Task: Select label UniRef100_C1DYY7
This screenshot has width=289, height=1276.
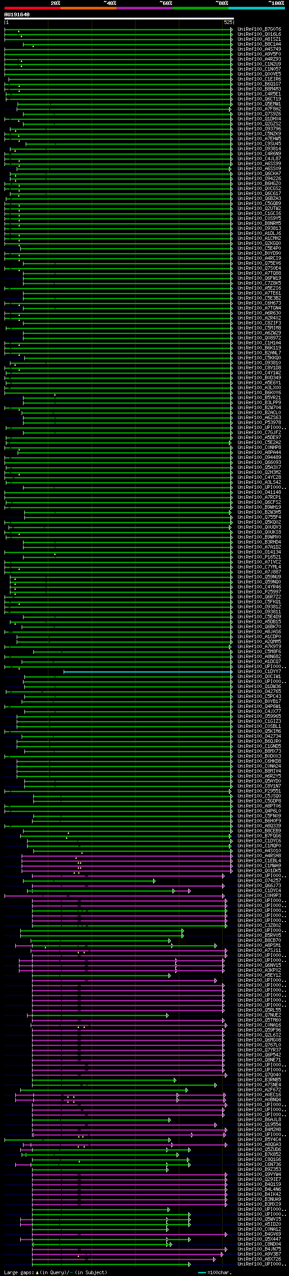Action: [259, 672]
